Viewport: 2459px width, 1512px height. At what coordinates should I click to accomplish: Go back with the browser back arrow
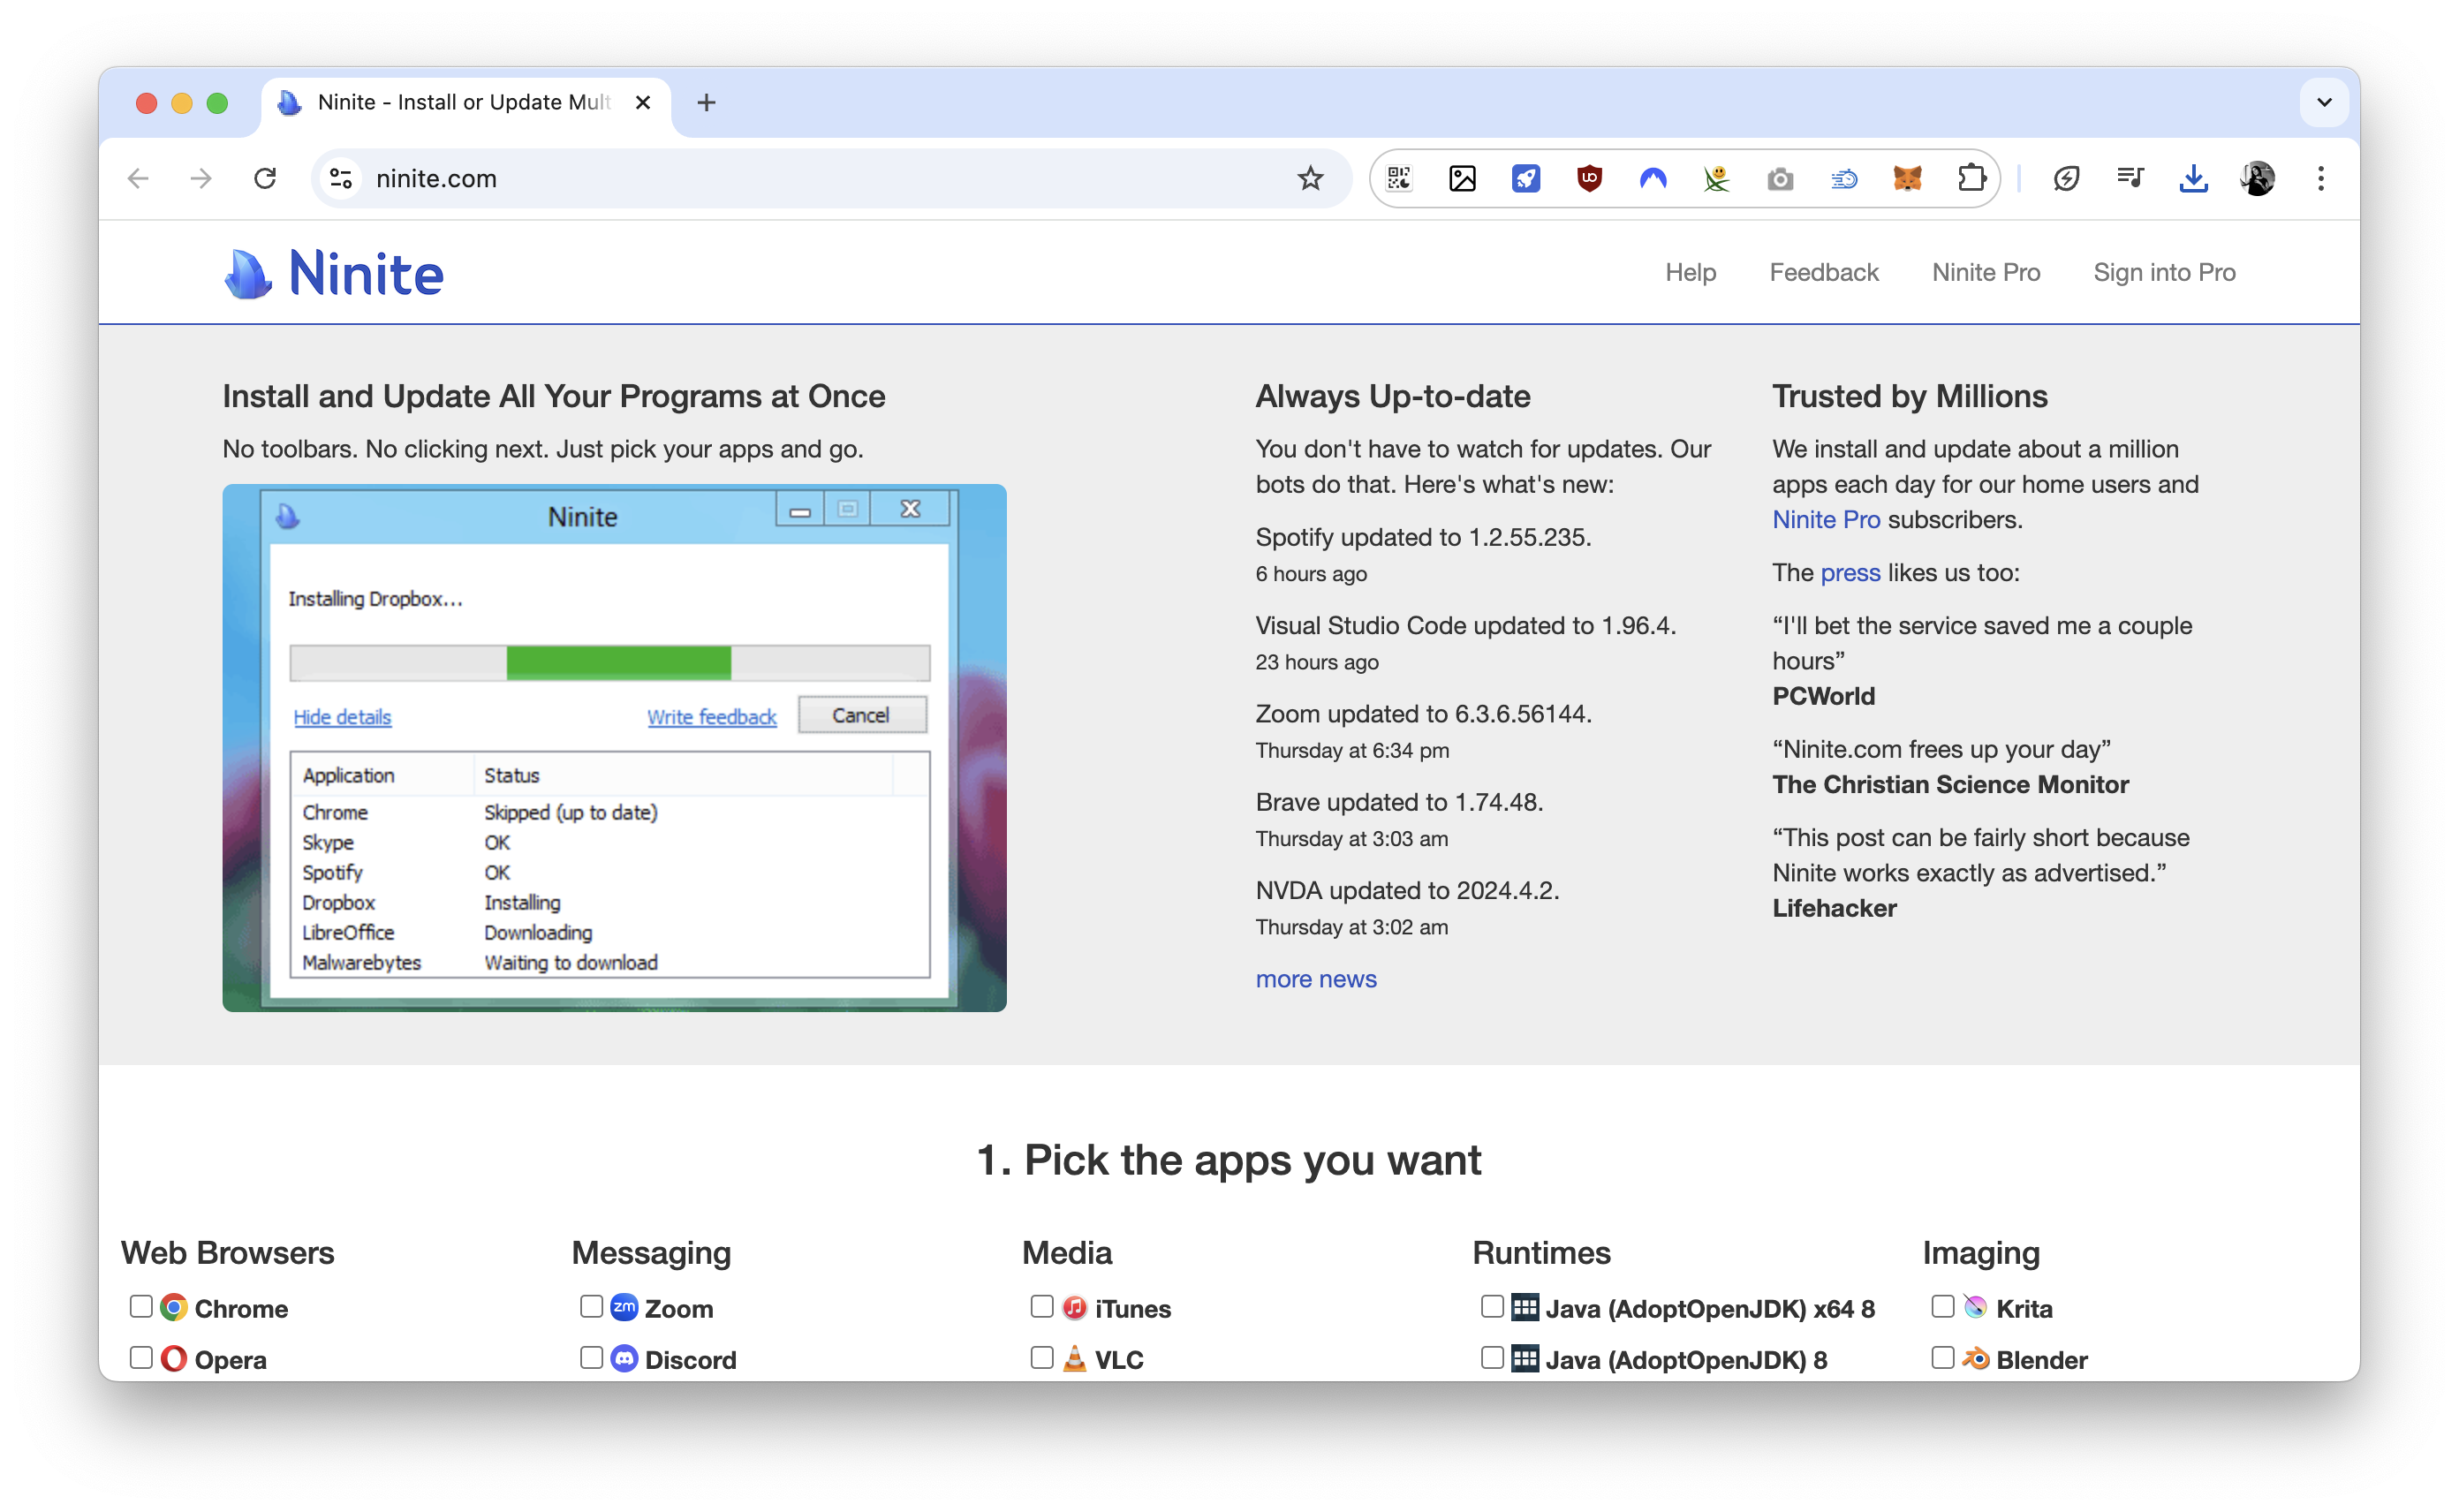pos(138,178)
